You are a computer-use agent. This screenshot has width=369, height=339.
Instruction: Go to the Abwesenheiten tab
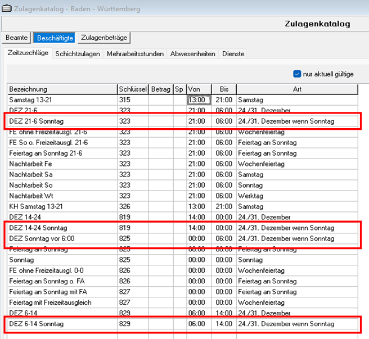click(x=193, y=54)
